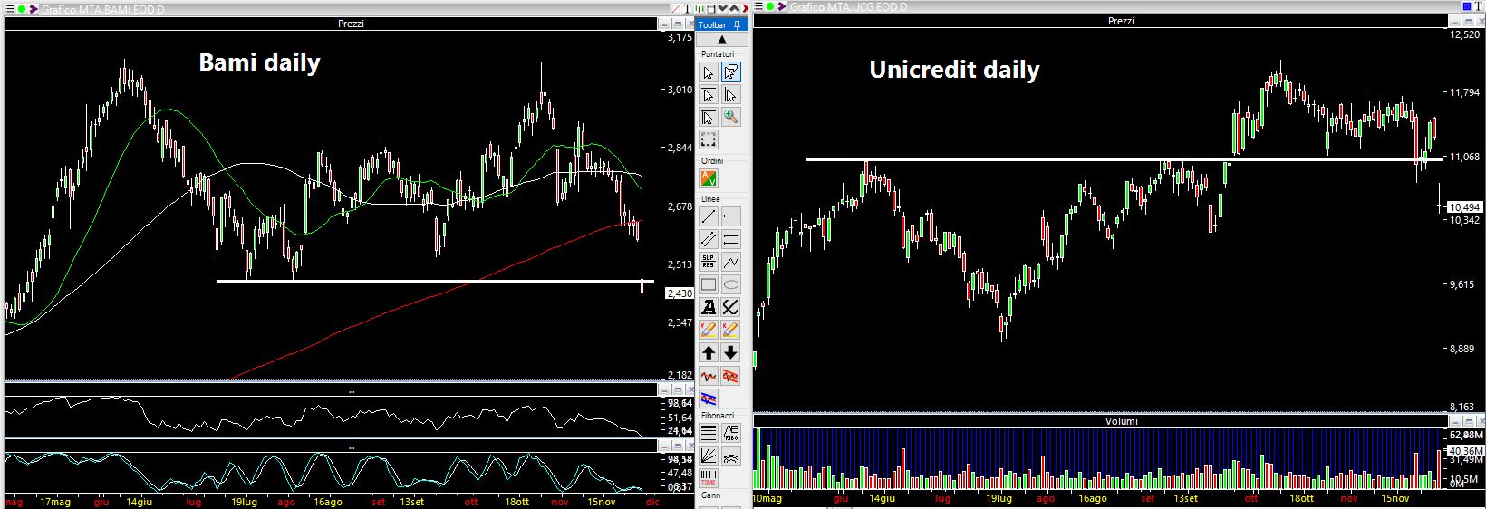
Task: Select the blue and red channel tool
Action: 709,399
